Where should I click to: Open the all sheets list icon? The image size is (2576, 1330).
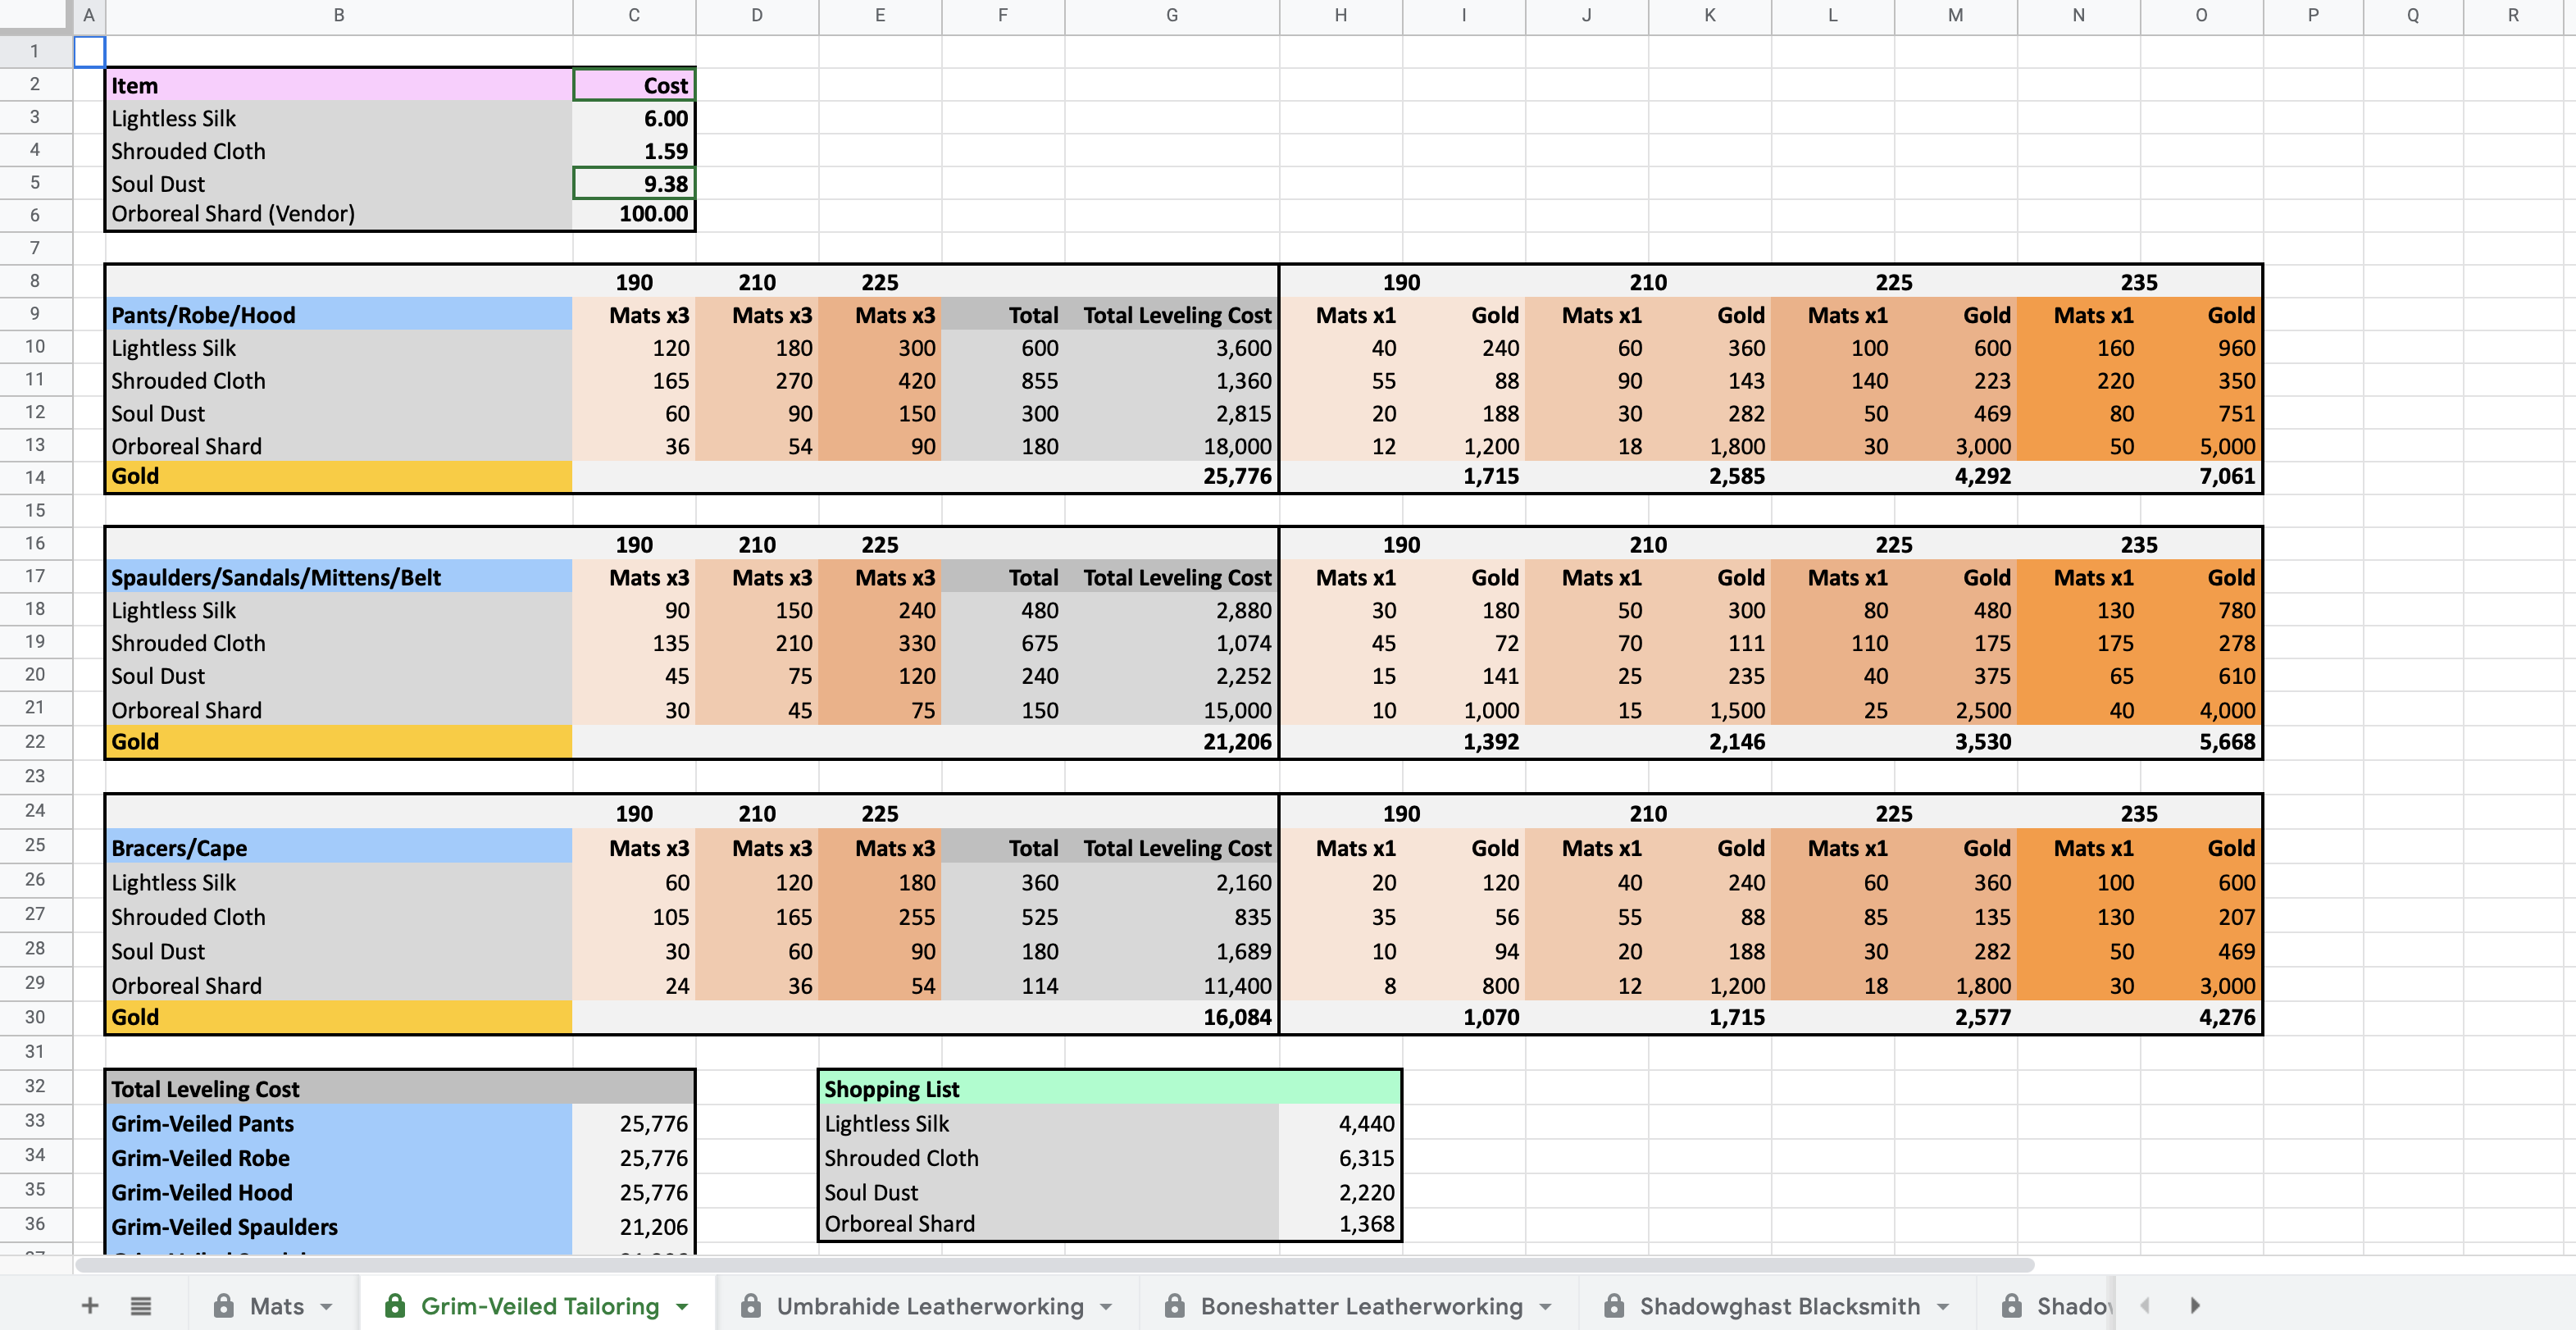pyautogui.click(x=141, y=1305)
